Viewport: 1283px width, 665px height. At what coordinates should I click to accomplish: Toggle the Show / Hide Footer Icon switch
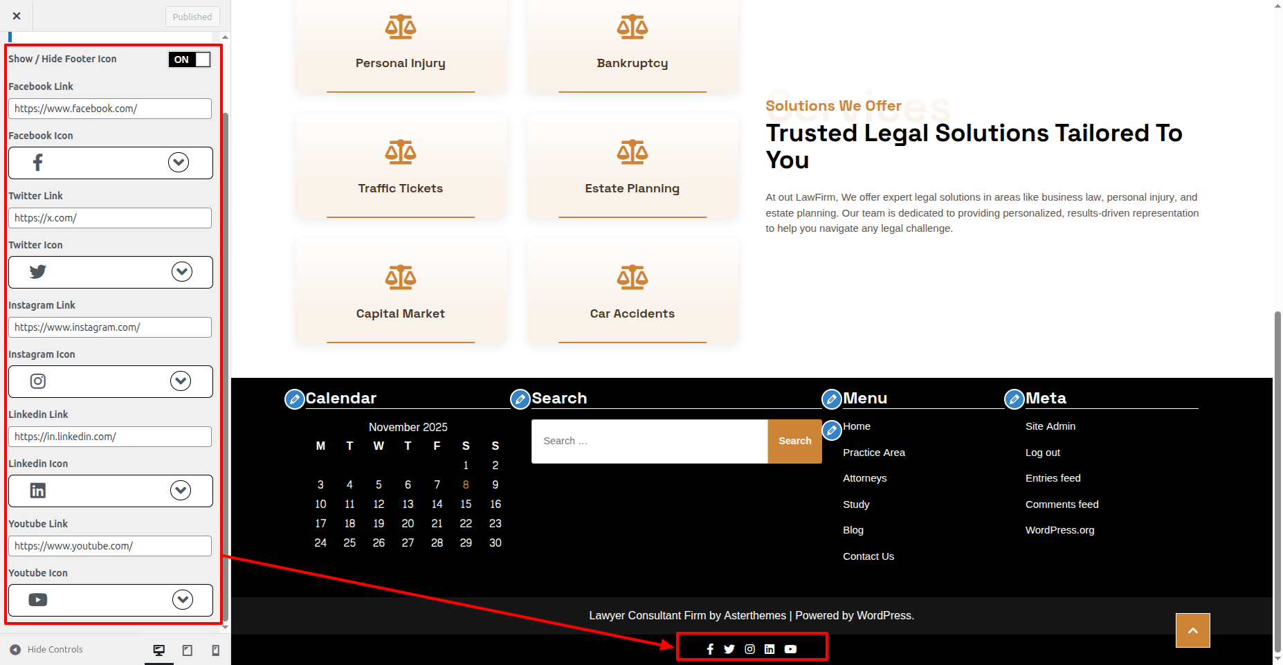point(189,60)
